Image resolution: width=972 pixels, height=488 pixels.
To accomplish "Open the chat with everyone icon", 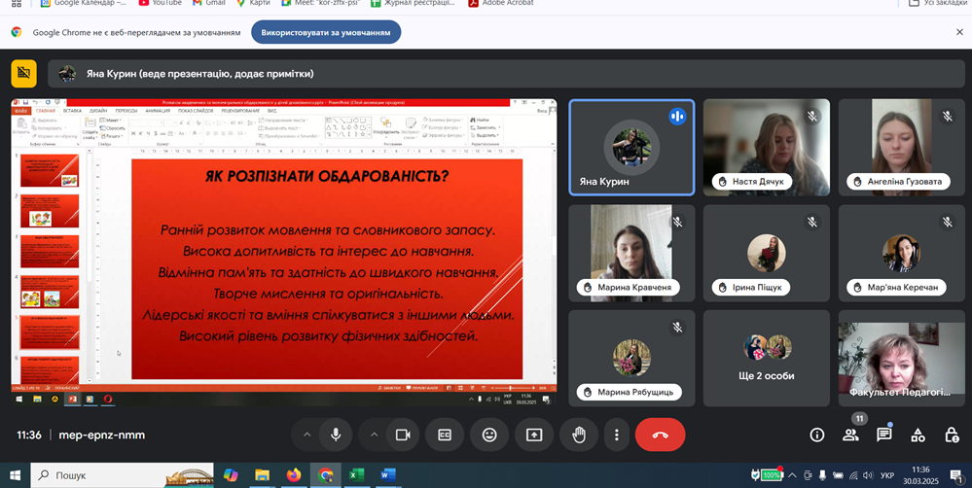I will [x=884, y=435].
